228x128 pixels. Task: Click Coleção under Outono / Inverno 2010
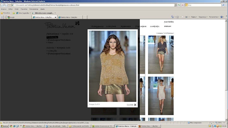click(52, 51)
